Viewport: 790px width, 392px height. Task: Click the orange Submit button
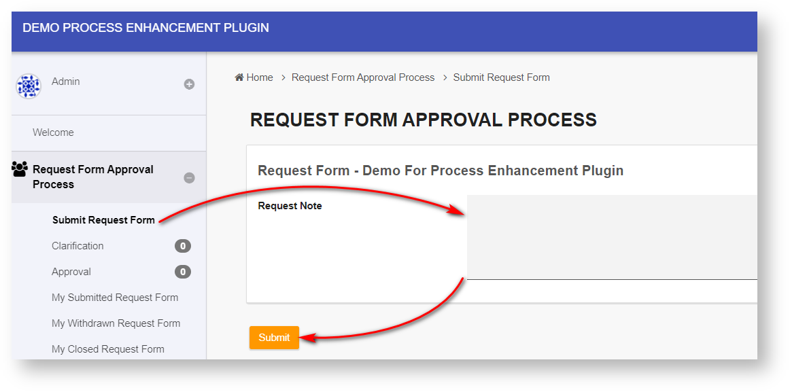(274, 338)
